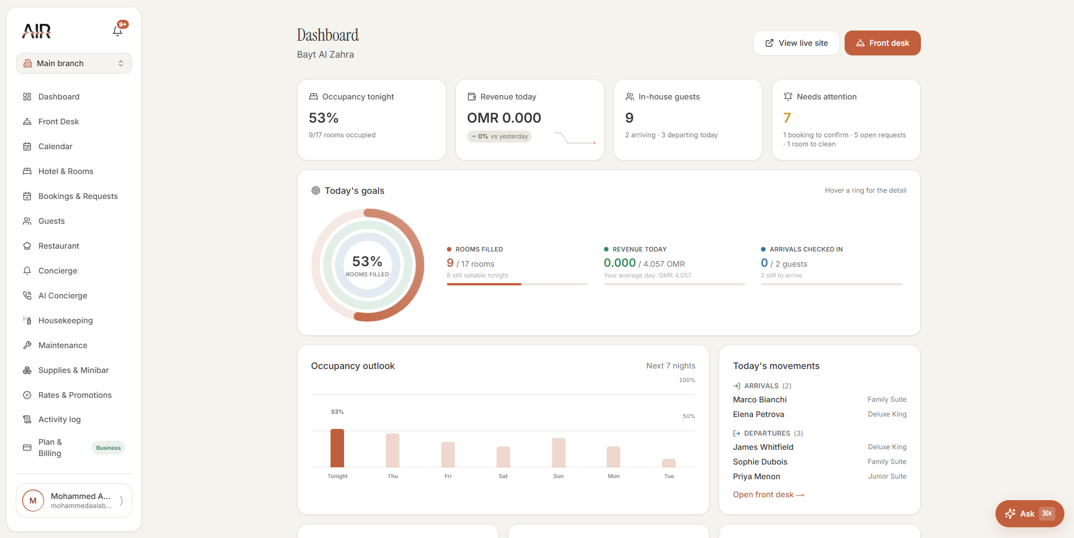Image resolution: width=1074 pixels, height=538 pixels.
Task: Click the Supplies & Minibar boxes icon
Action: (27, 370)
